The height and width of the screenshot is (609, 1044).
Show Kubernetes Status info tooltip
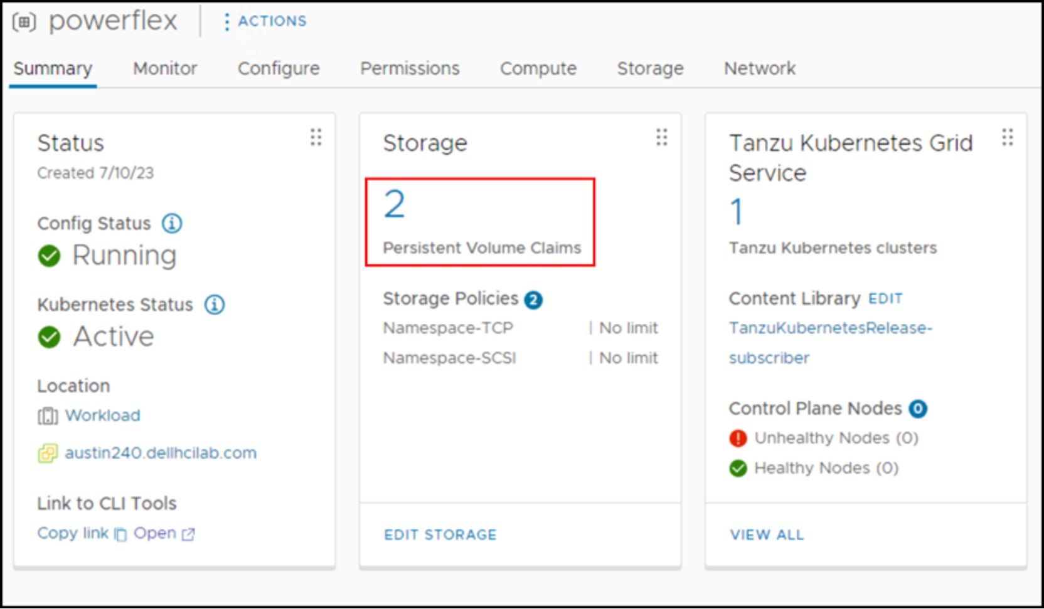215,304
